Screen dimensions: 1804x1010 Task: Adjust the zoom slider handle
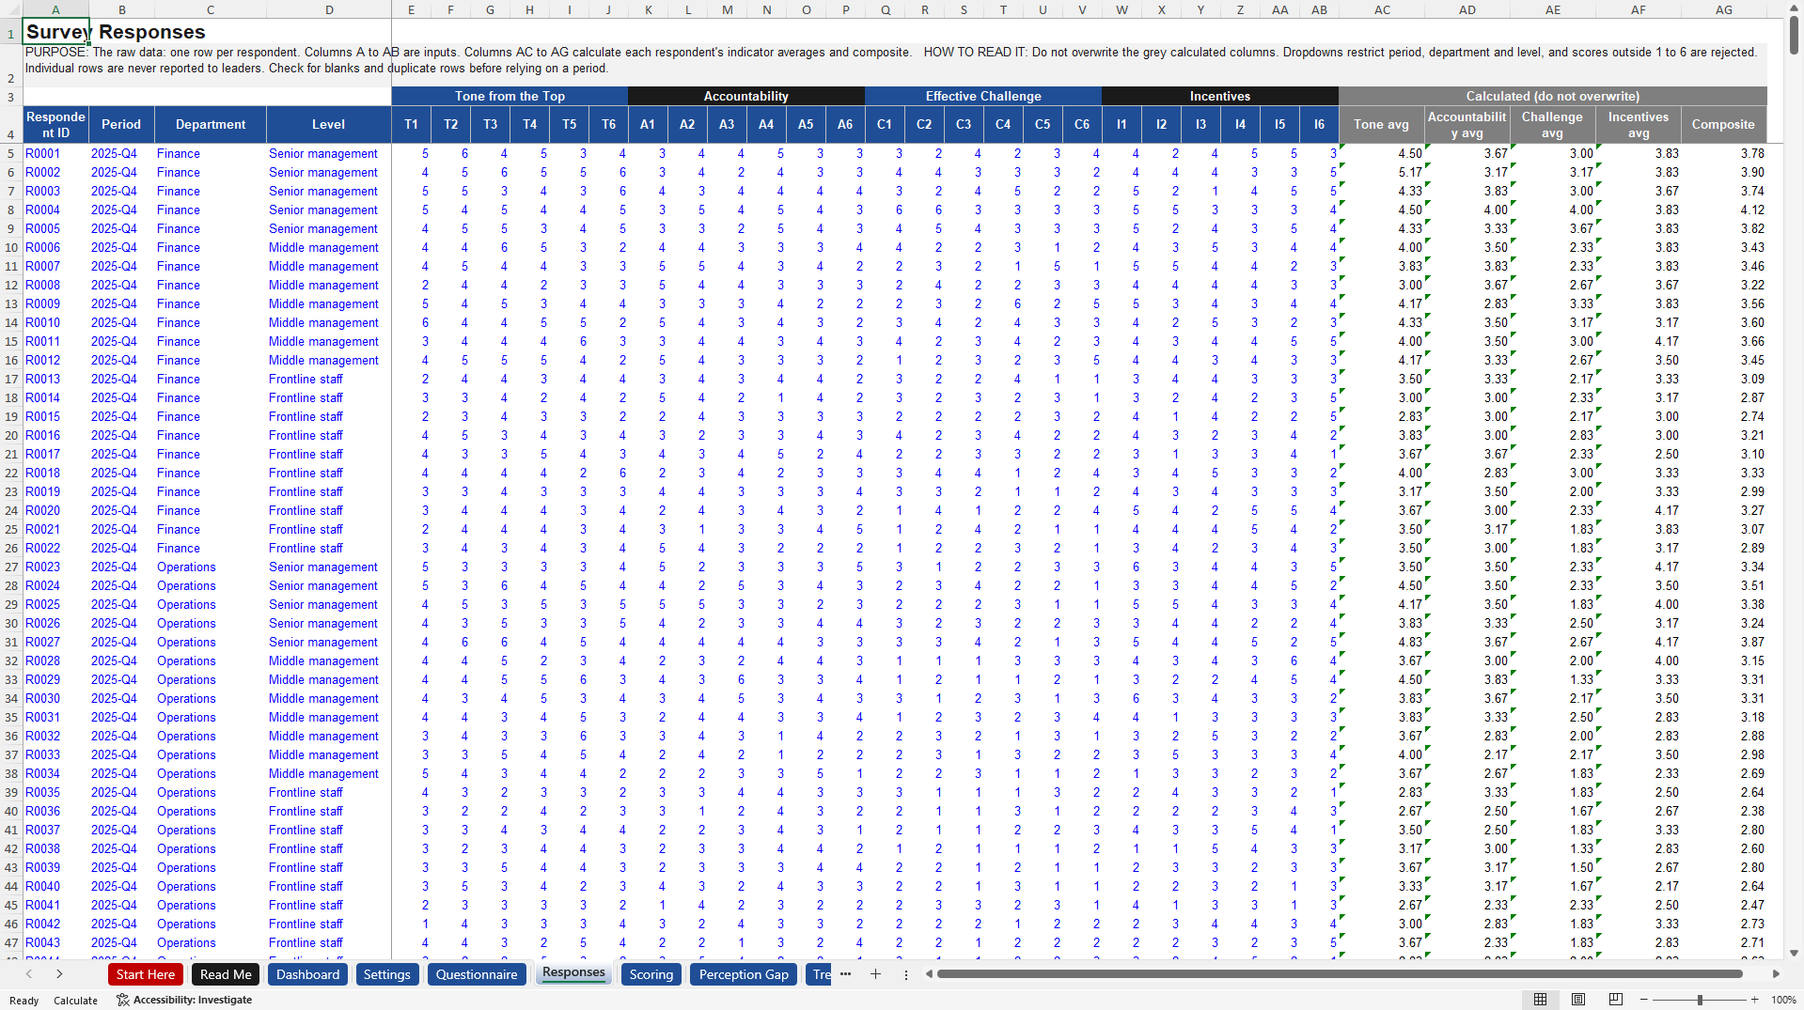click(1700, 1000)
